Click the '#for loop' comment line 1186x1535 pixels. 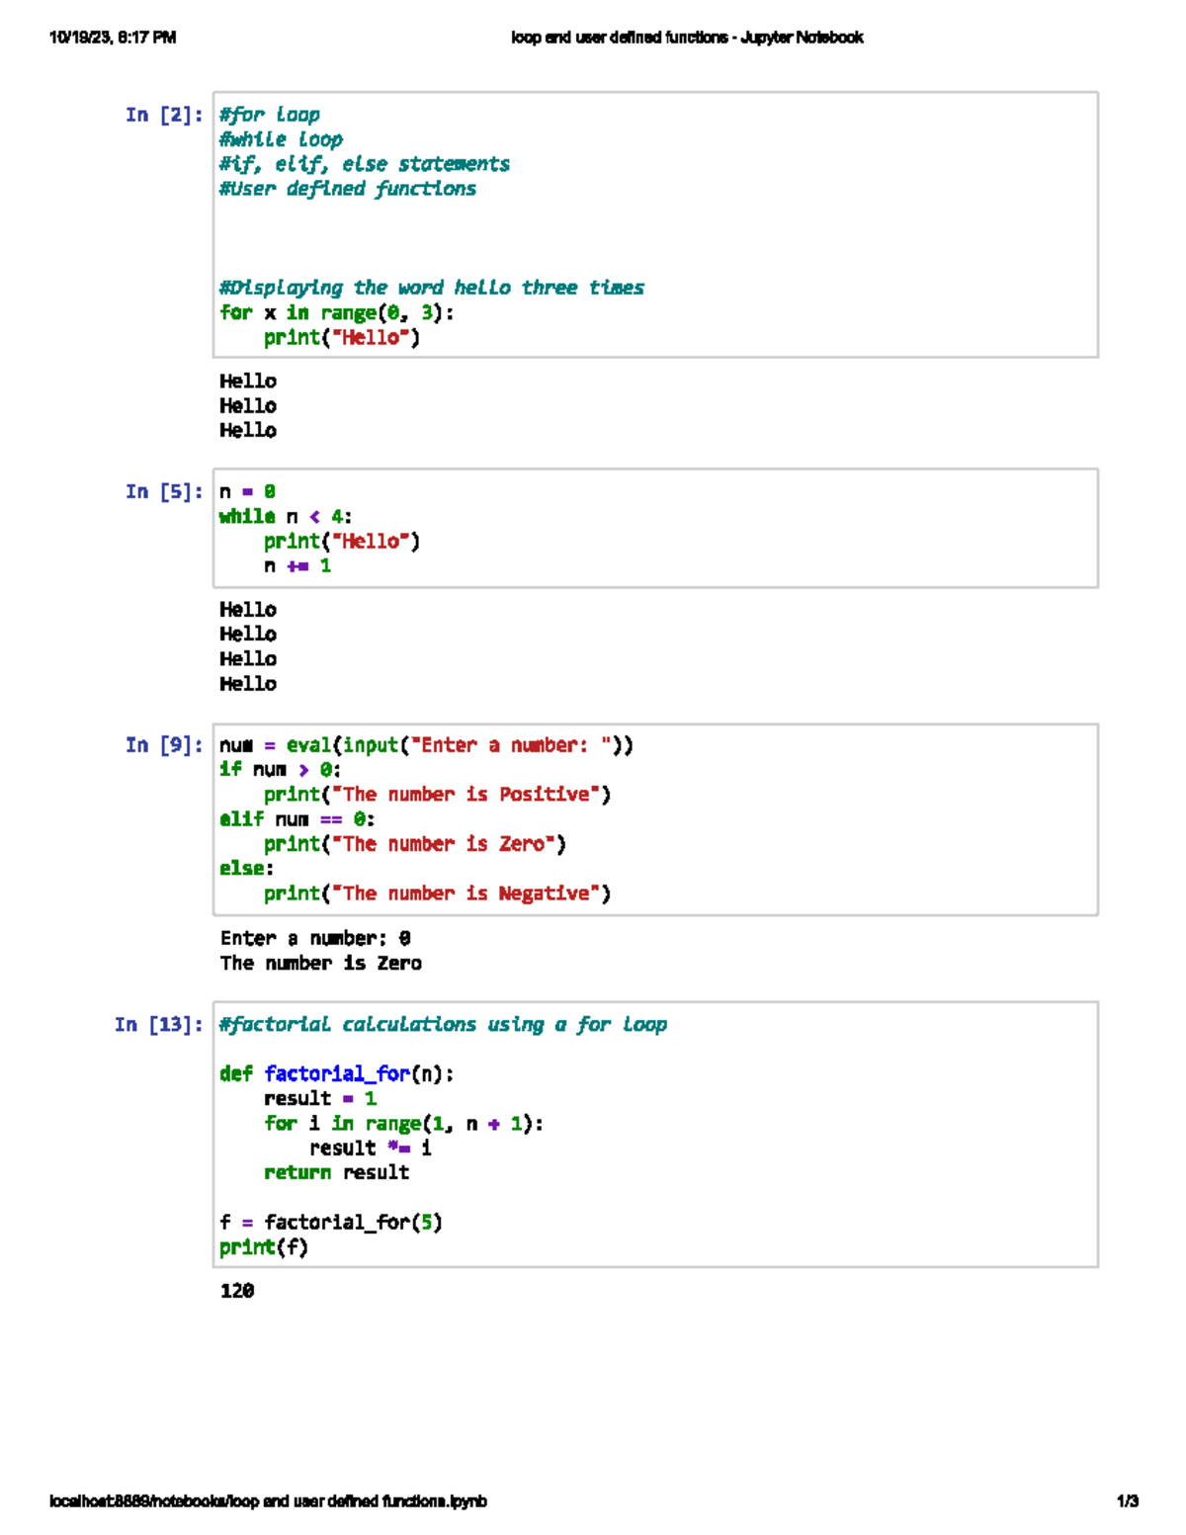point(270,115)
